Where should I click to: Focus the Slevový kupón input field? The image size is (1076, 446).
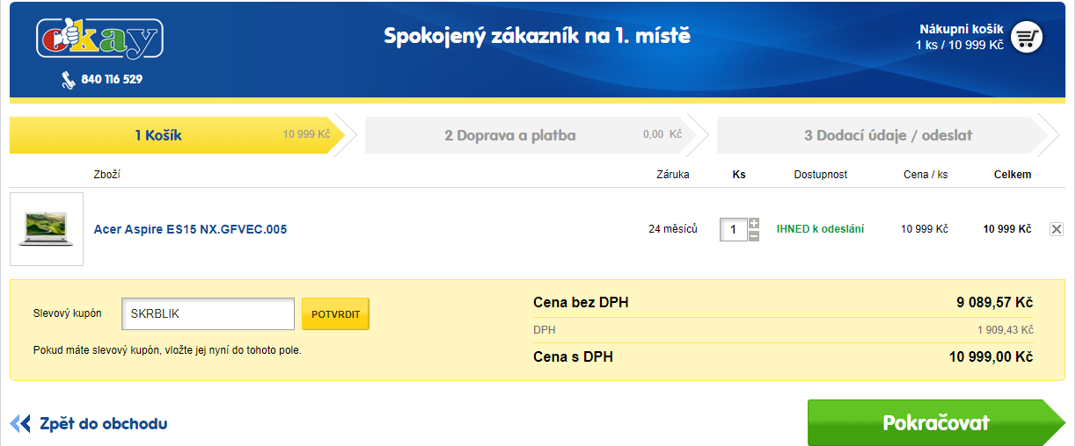(x=208, y=313)
